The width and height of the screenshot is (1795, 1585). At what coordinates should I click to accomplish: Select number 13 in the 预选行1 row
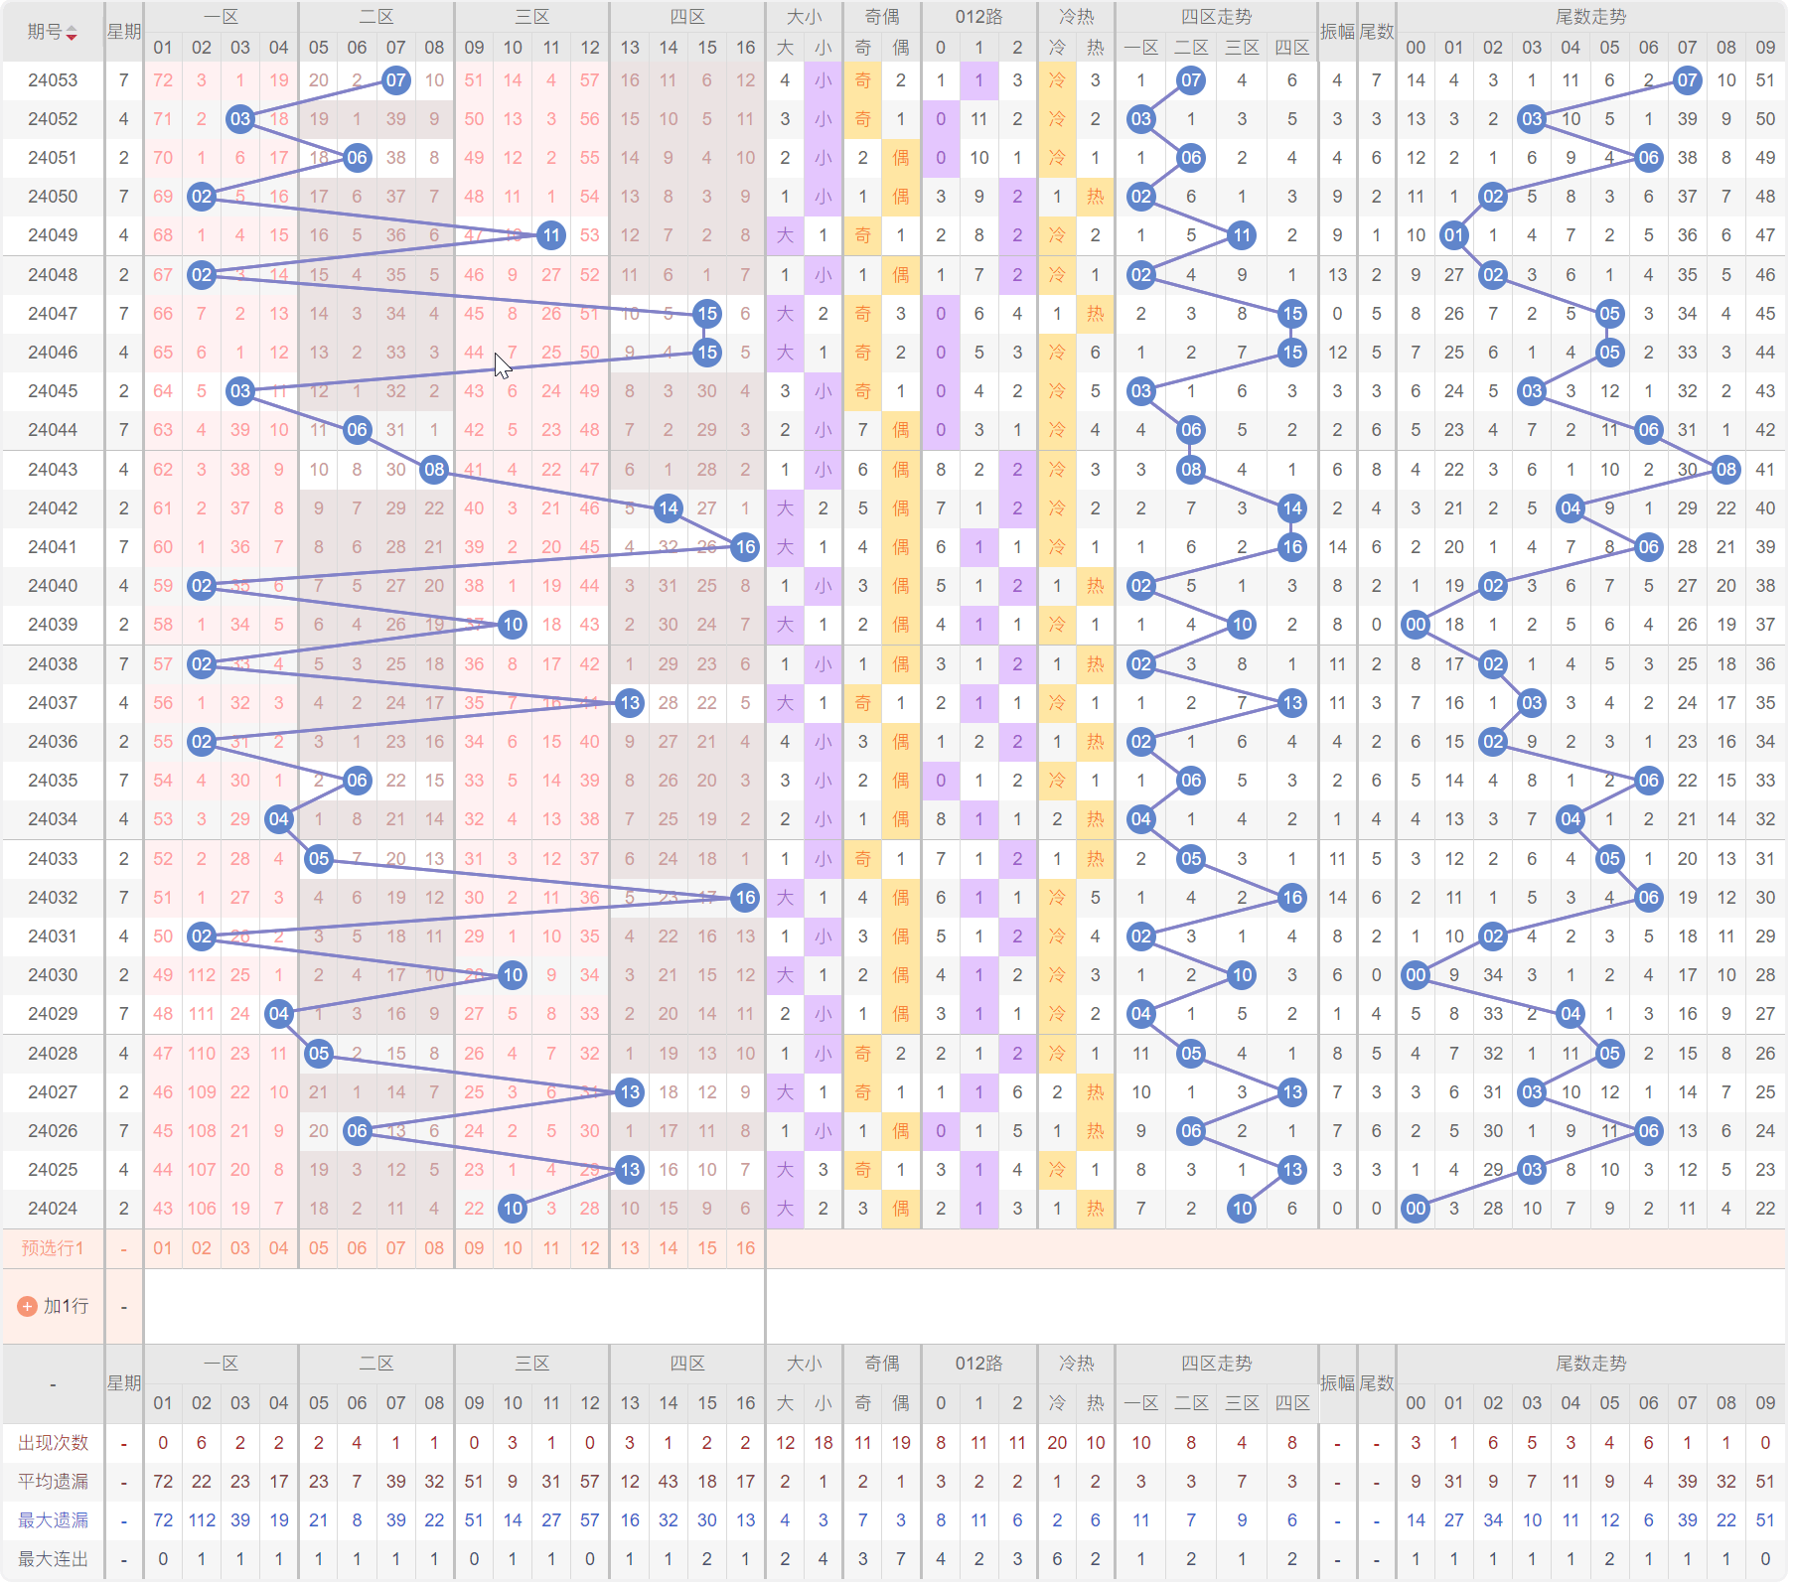point(630,1248)
